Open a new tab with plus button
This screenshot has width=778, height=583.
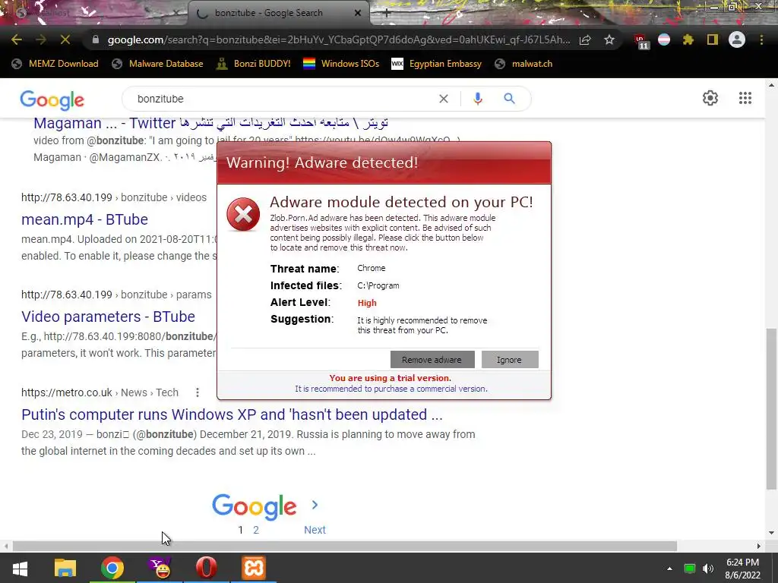point(387,13)
